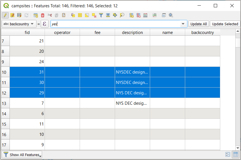Sort by the fid column header
Viewport: 241px width, 160px height.
coord(27,33)
